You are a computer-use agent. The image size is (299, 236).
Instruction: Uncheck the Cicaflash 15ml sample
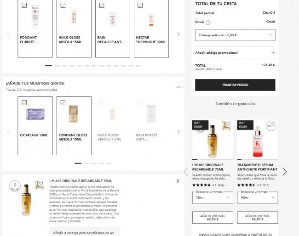pyautogui.click(x=24, y=102)
